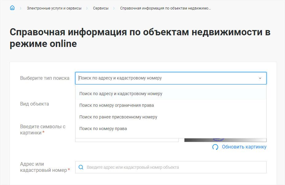The width and height of the screenshot is (285, 185).
Task: Click the Справочная информация по объектам breadcrumb
Action: pos(165,8)
